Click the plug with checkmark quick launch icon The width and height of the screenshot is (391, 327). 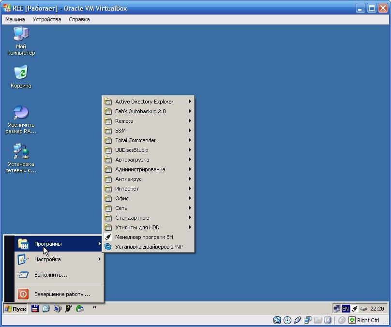[68, 309]
